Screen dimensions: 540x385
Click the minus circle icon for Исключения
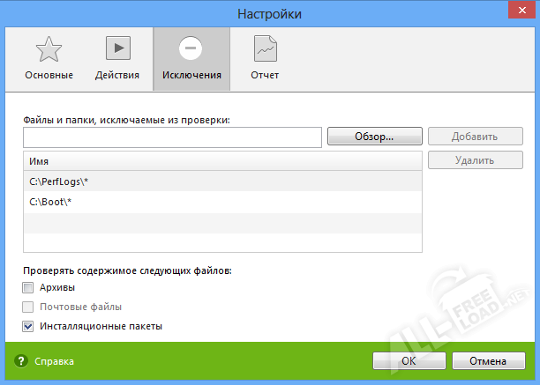coord(191,48)
